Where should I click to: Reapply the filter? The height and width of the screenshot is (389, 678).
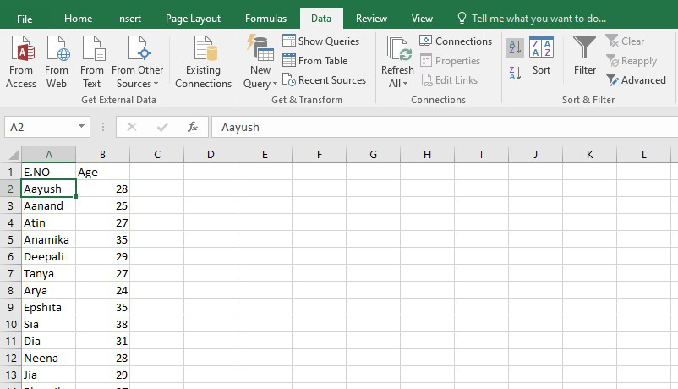[632, 61]
